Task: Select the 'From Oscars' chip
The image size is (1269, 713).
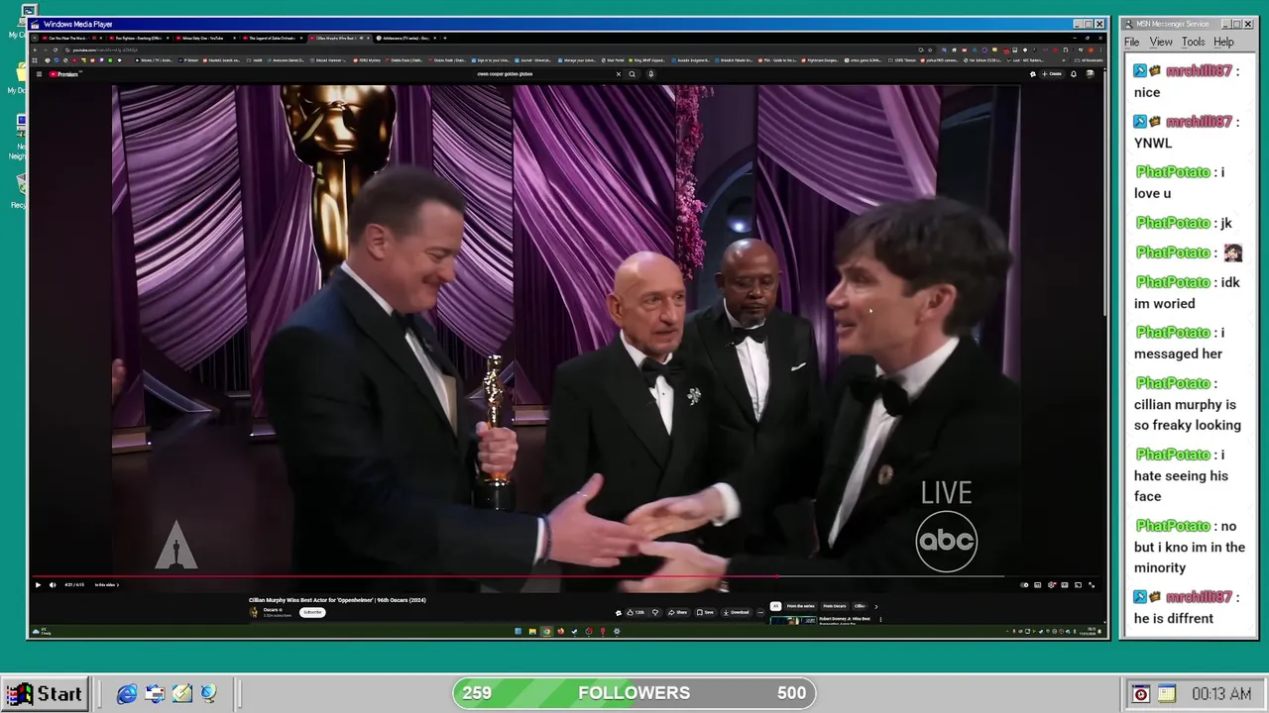Action: (x=834, y=606)
